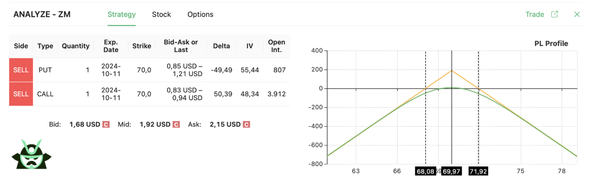Click the red C badge beside Bid
This screenshot has width=590, height=184.
coord(106,125)
